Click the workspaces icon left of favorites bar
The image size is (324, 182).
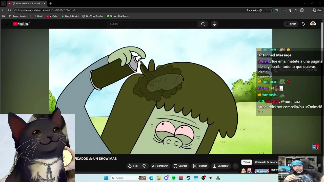[3, 16]
